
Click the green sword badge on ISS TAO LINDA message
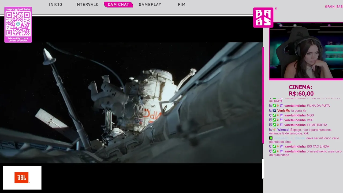coord(274,146)
